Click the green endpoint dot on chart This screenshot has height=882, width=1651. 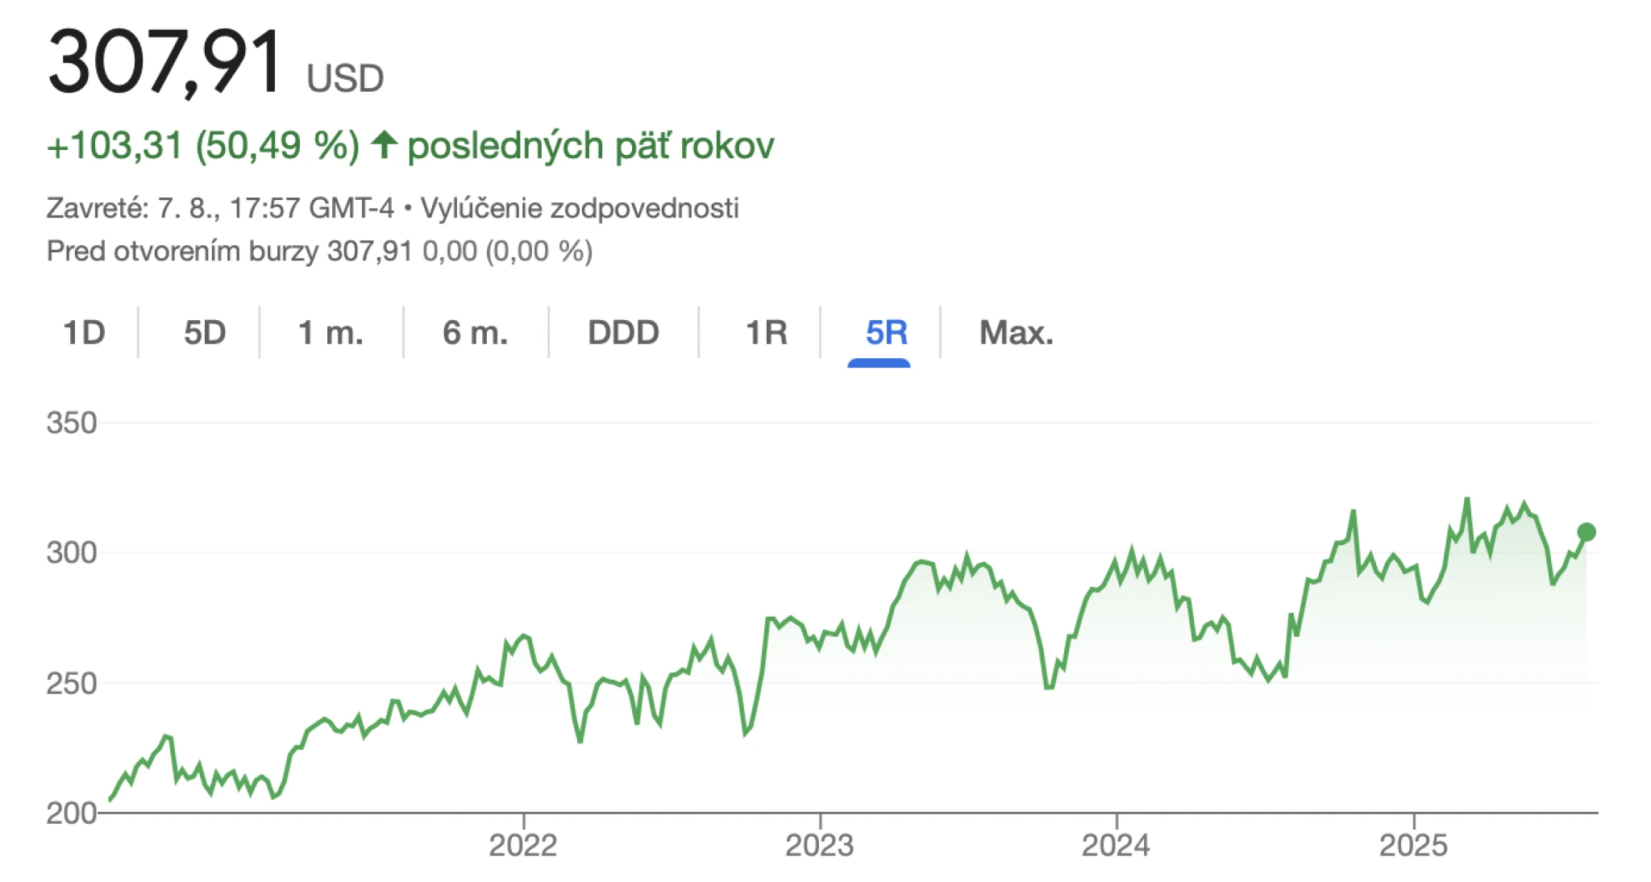pyautogui.click(x=1586, y=532)
